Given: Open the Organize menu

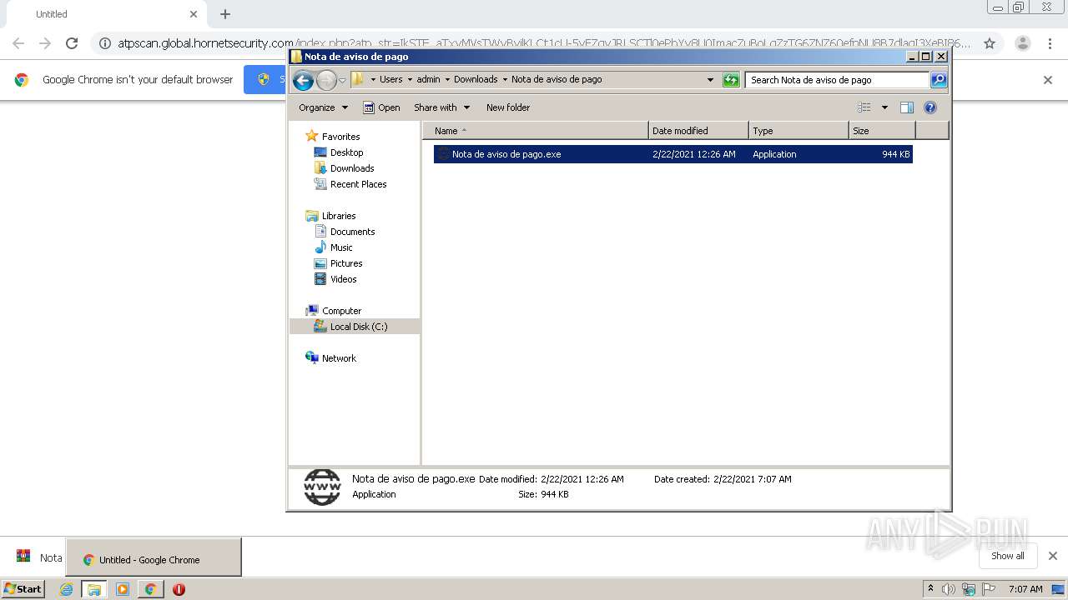Looking at the screenshot, I should (x=323, y=107).
